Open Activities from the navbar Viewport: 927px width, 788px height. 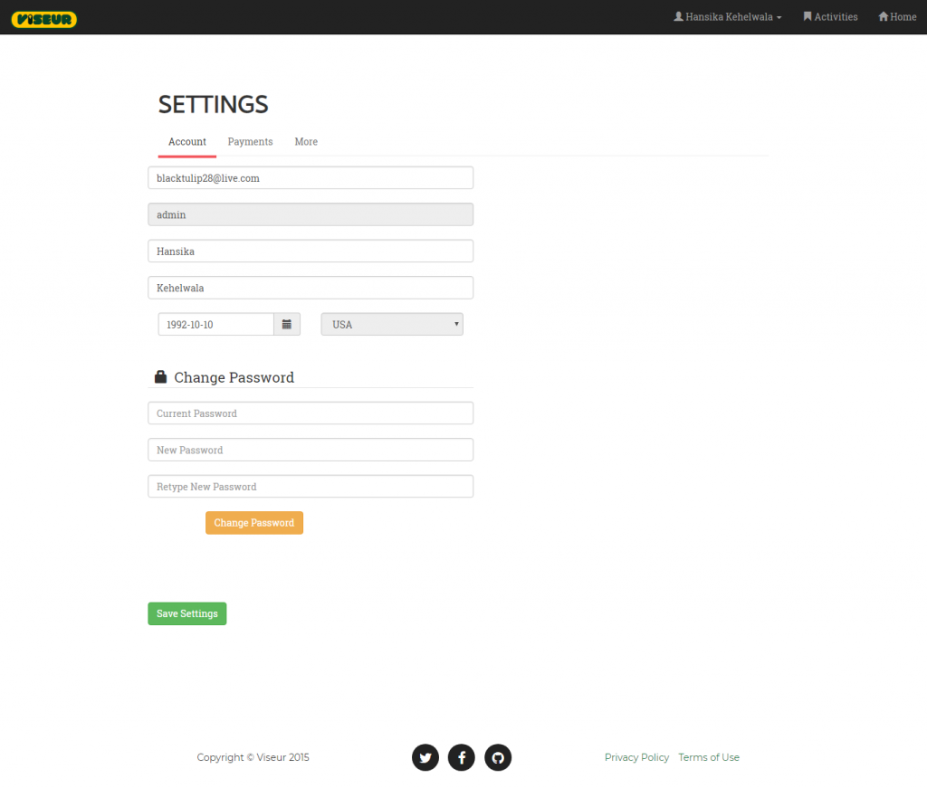tap(830, 17)
